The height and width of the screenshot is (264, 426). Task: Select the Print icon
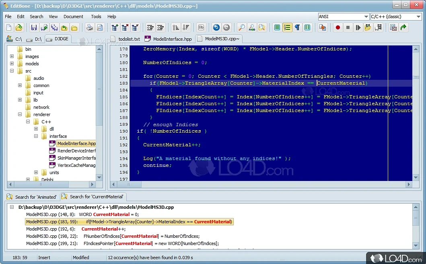tap(89, 27)
